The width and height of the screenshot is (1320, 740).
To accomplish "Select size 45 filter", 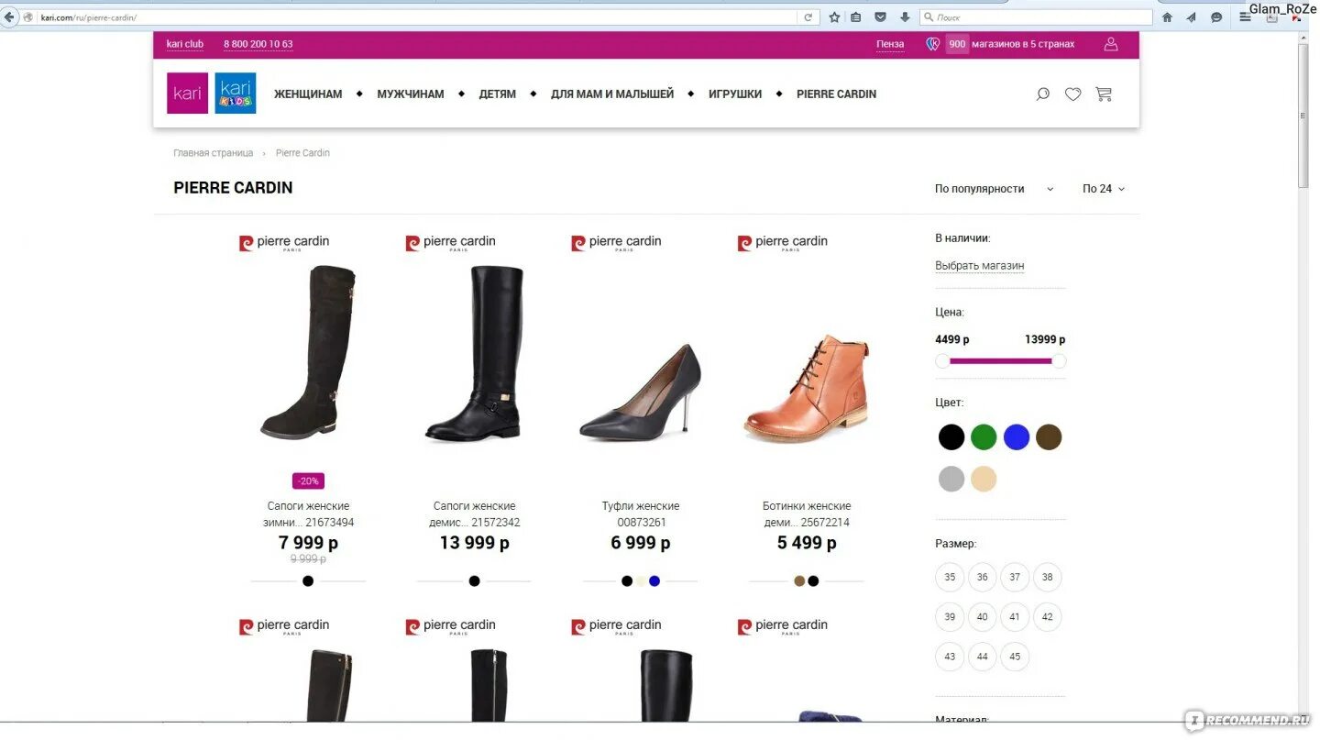I will 1015,657.
